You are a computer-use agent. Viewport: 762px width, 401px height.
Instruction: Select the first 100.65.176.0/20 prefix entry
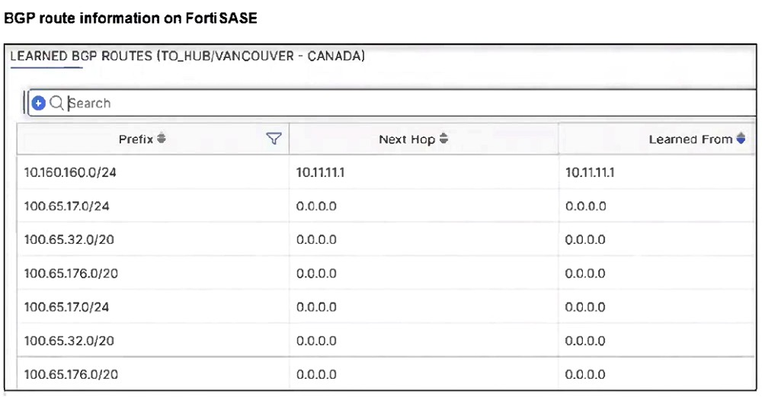tap(71, 274)
